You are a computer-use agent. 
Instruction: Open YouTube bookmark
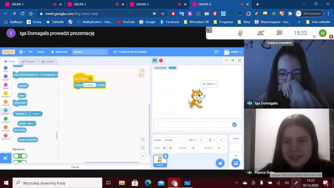point(126,22)
